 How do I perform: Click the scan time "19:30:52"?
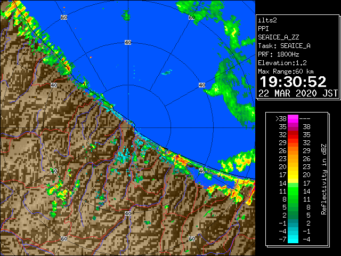[293, 82]
